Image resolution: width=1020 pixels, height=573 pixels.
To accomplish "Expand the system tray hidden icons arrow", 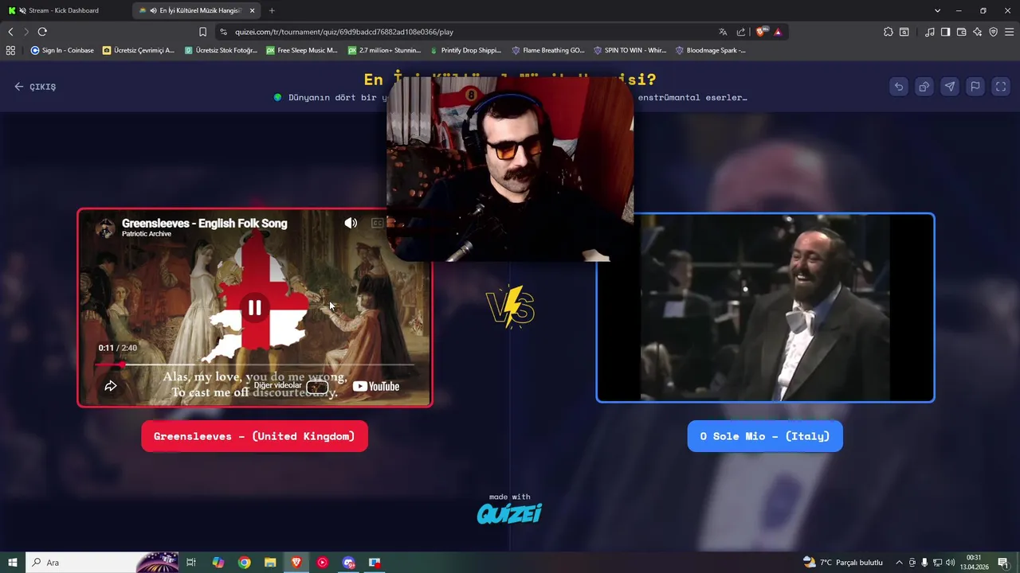I will [x=899, y=563].
